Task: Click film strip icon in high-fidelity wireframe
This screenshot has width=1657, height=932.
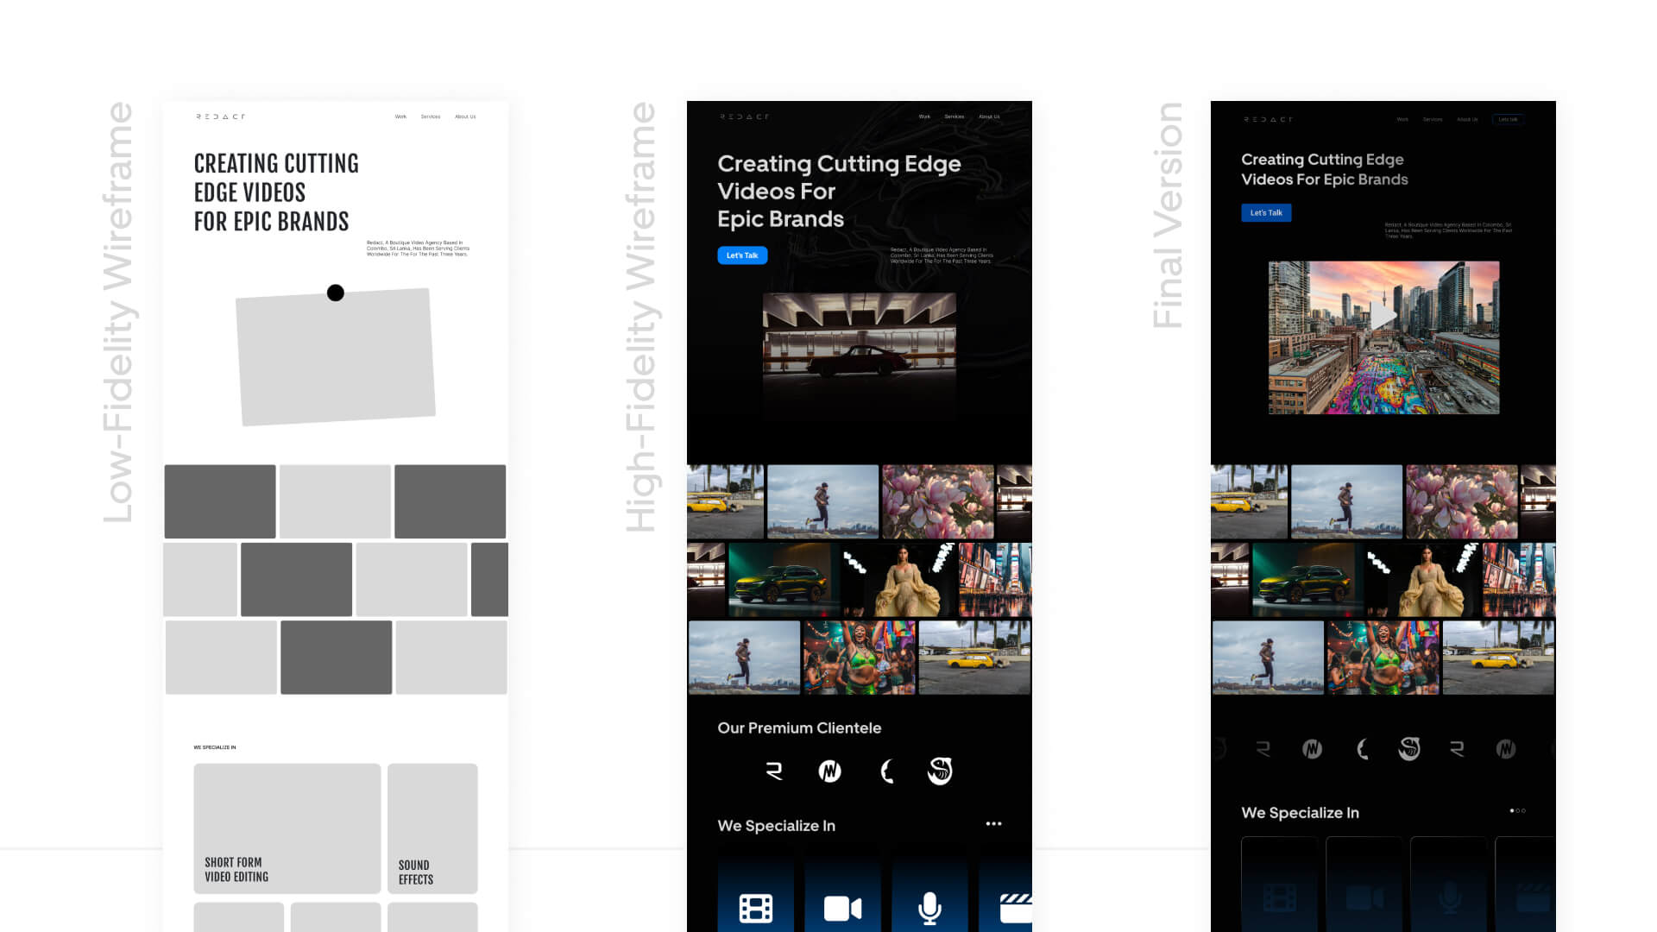Action: [x=756, y=908]
